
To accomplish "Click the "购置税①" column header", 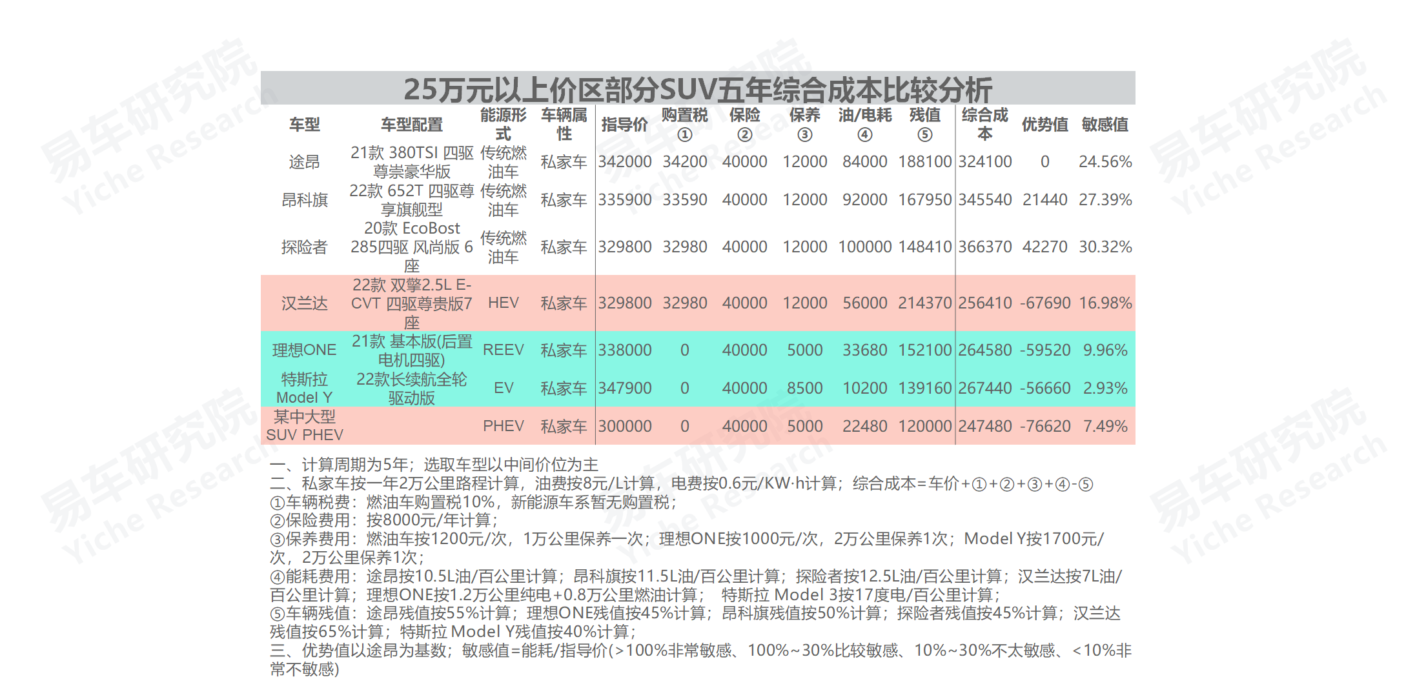I will tap(685, 125).
